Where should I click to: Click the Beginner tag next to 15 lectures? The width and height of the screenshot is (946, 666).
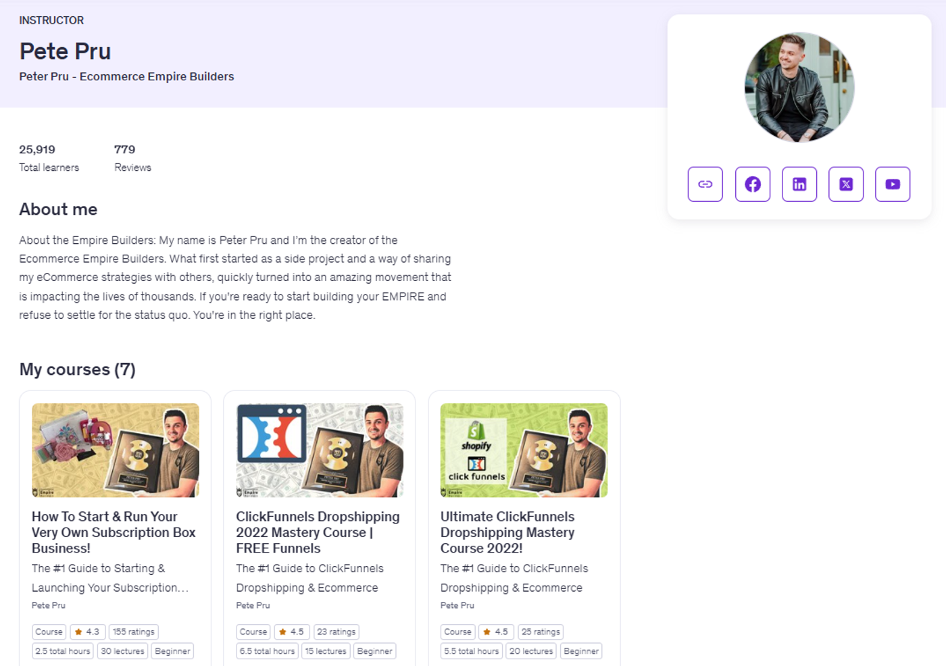[374, 651]
